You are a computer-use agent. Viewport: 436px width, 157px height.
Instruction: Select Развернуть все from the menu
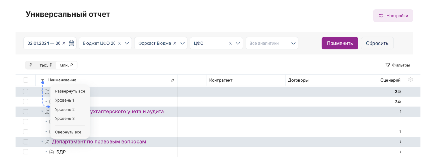pos(70,91)
